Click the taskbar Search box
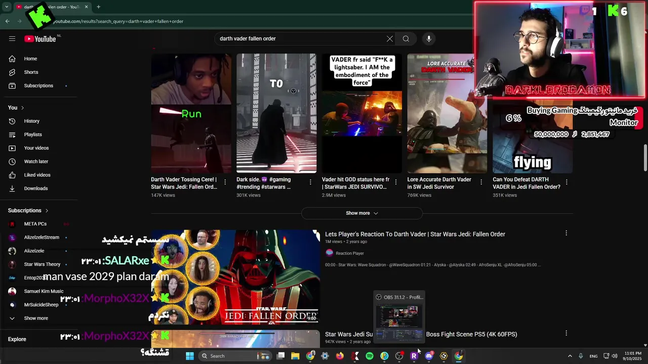The height and width of the screenshot is (364, 648). 235,356
